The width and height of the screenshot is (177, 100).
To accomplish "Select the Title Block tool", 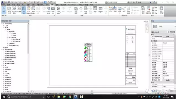I will [x=120, y=10].
